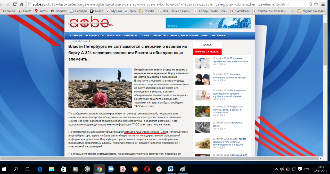330x174 pixels.
Task: Bookmark this page with the star
Action: click(316, 4)
